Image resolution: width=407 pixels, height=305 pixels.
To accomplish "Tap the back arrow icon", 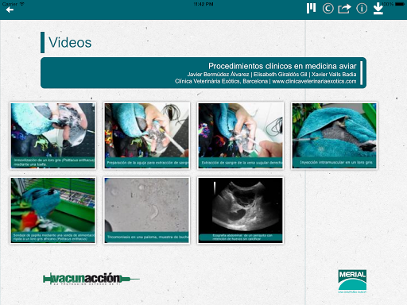I will click(10, 10).
